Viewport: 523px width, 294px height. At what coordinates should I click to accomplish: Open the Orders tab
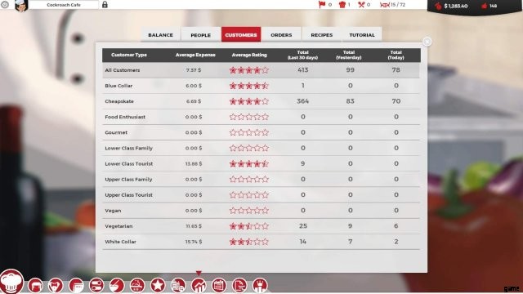[281, 34]
